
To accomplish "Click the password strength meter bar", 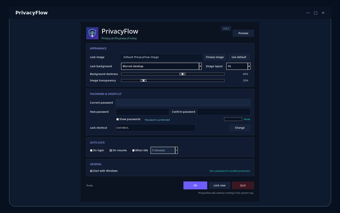I will pyautogui.click(x=233, y=119).
